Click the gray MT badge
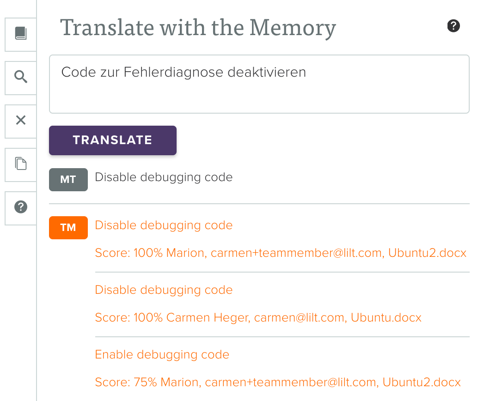478x401 pixels. (68, 180)
